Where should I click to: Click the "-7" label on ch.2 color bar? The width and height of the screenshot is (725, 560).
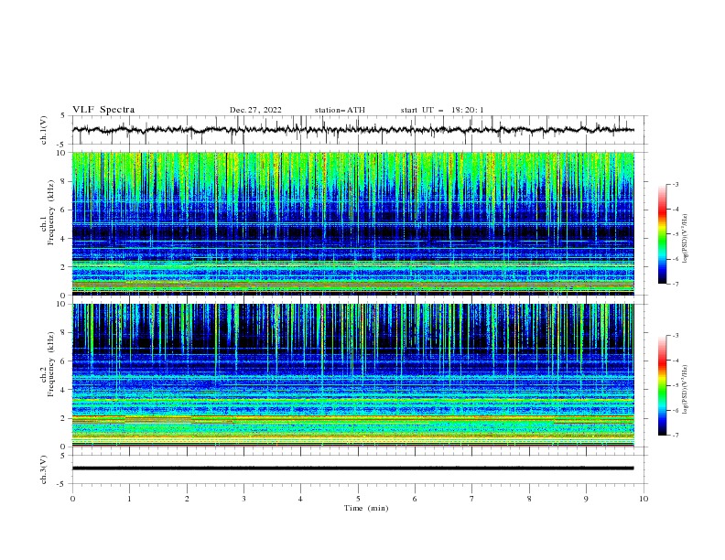click(676, 436)
